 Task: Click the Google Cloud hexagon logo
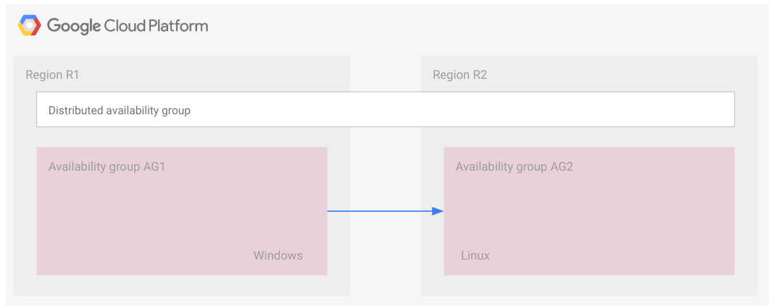[29, 26]
